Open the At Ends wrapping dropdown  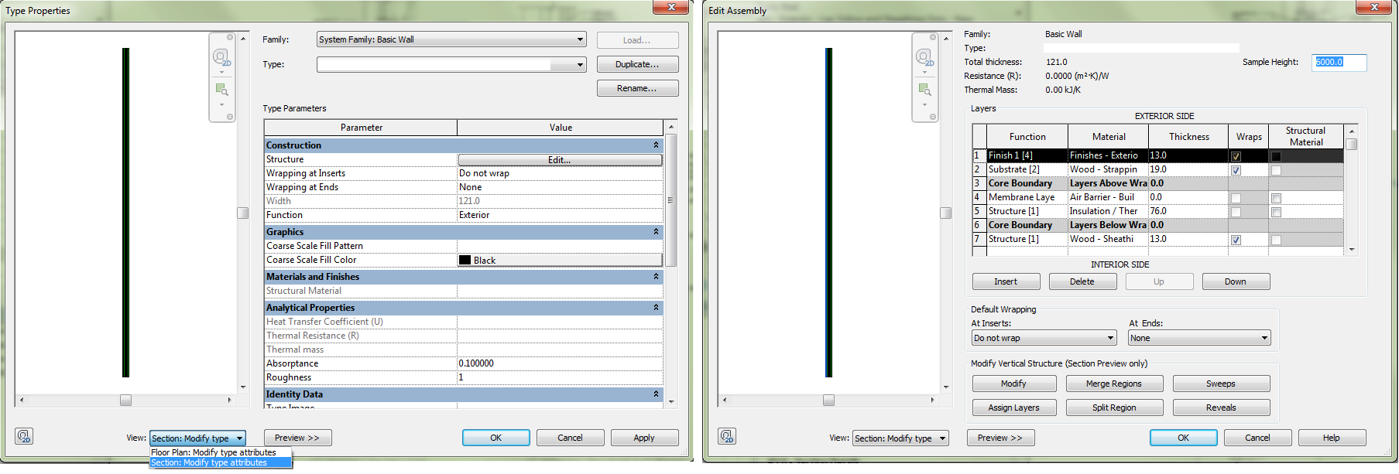(1199, 338)
